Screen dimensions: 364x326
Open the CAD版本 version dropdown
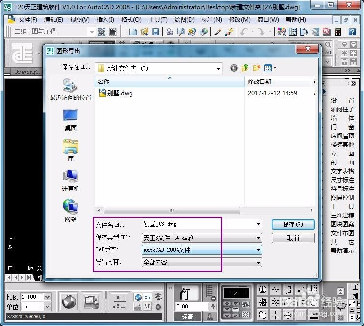click(x=258, y=250)
